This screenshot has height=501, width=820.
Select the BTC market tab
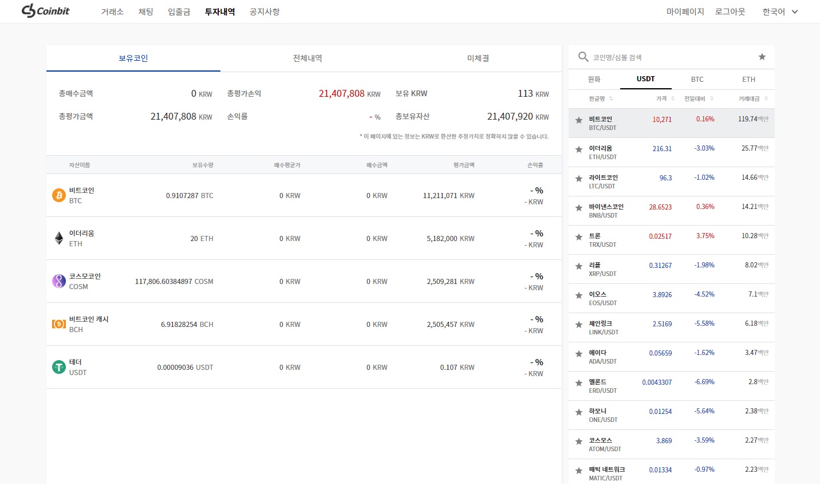697,79
